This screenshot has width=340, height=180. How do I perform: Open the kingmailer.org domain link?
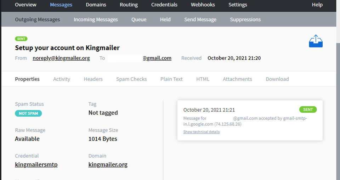pos(108,165)
